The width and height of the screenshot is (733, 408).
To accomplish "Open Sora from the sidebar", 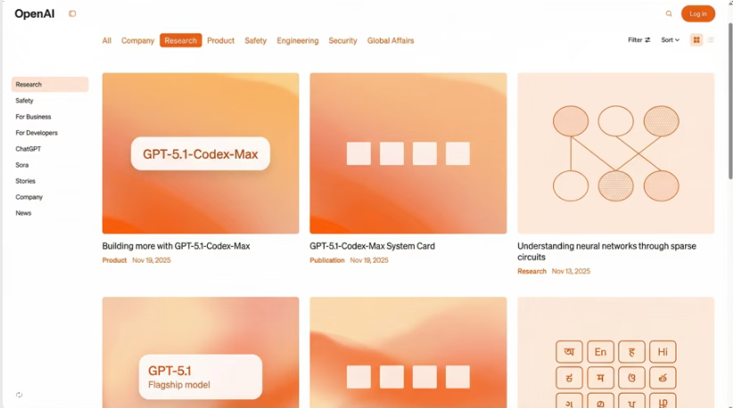I will (x=22, y=165).
